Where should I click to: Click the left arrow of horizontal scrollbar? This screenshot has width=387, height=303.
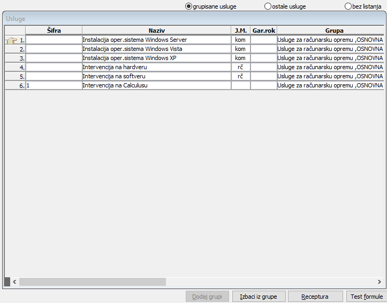tap(15, 282)
